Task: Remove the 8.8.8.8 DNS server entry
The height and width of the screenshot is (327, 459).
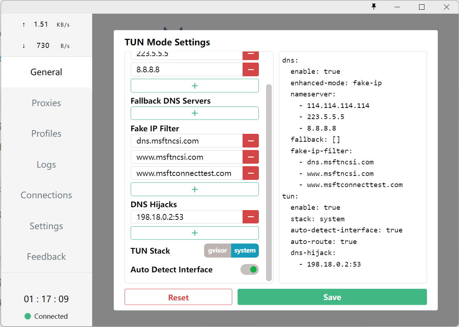Action: coord(251,69)
